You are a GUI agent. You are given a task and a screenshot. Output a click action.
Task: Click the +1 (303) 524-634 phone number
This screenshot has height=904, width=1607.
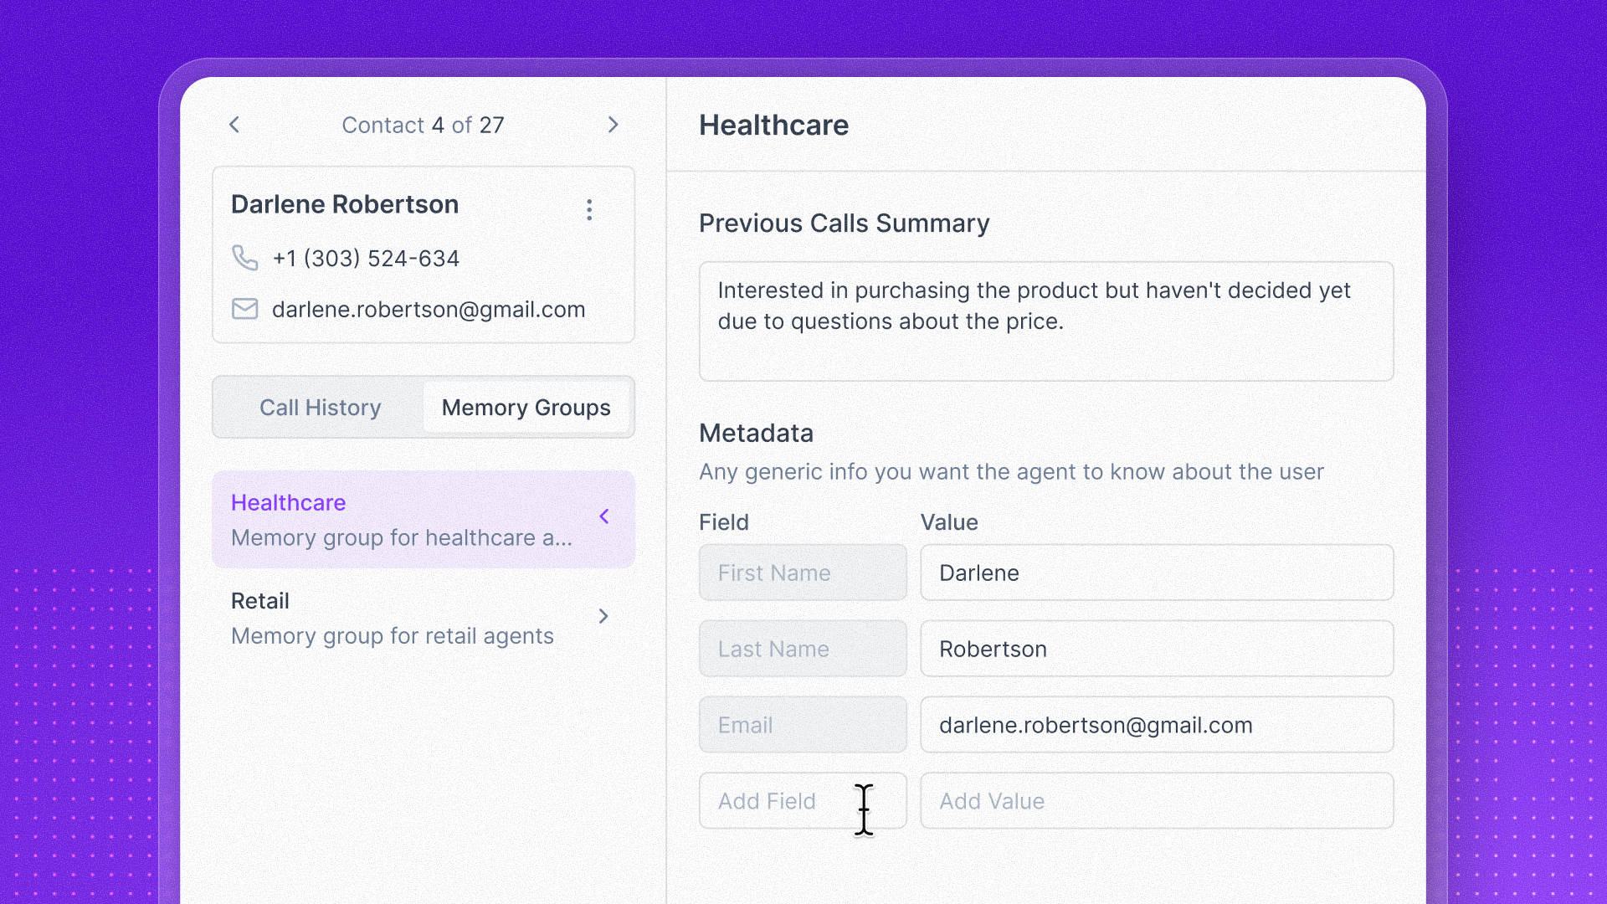[x=366, y=259]
